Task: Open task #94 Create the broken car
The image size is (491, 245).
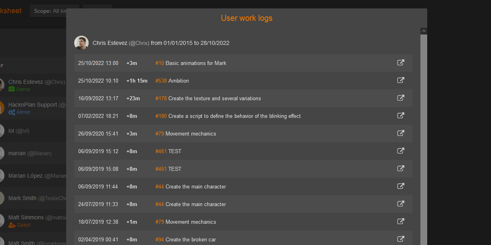Action: [185, 240]
